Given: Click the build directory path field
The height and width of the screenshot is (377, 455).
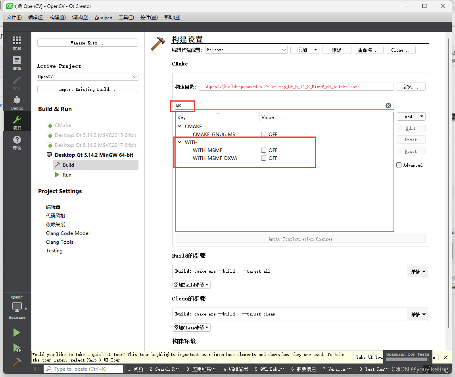Looking at the screenshot, I should point(296,87).
